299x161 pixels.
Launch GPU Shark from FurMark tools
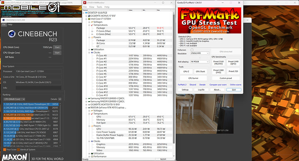(201, 71)
